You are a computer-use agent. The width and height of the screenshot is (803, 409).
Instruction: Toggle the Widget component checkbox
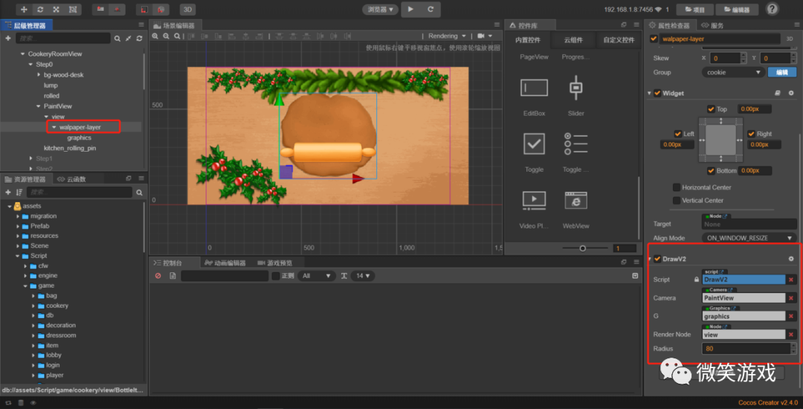tap(657, 93)
